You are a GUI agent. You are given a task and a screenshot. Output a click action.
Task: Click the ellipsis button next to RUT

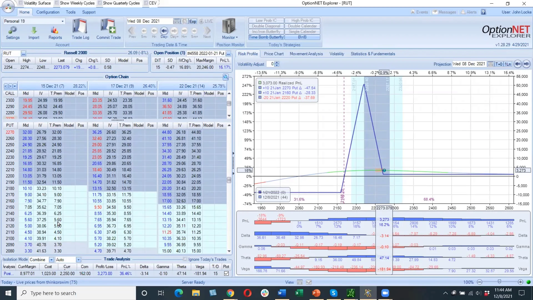(x=23, y=53)
